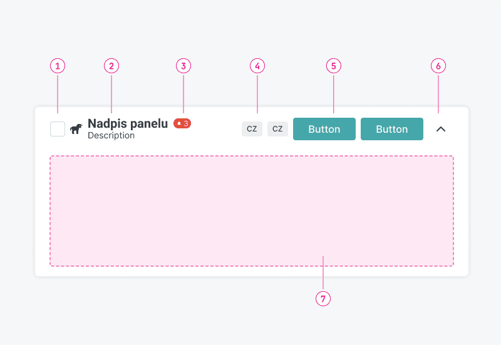Click the bell icon inside the red badge

coord(178,124)
